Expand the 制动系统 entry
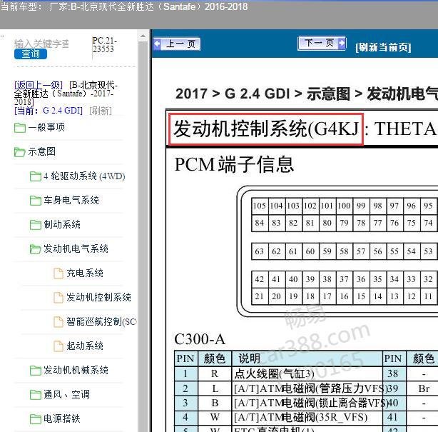 [62, 224]
